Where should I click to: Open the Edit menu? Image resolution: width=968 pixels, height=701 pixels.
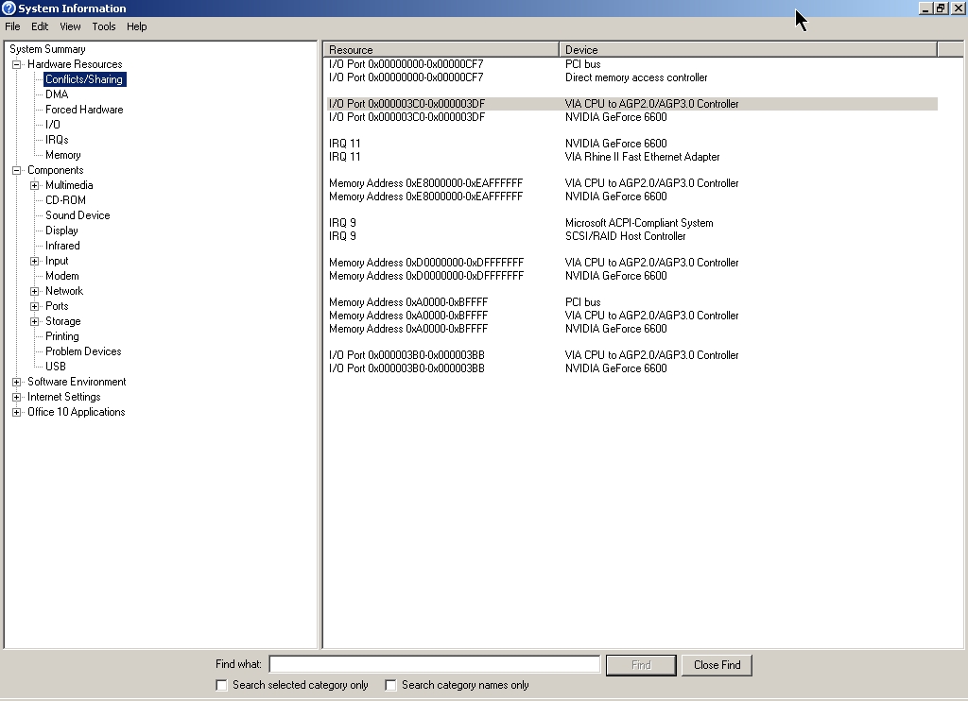(40, 26)
